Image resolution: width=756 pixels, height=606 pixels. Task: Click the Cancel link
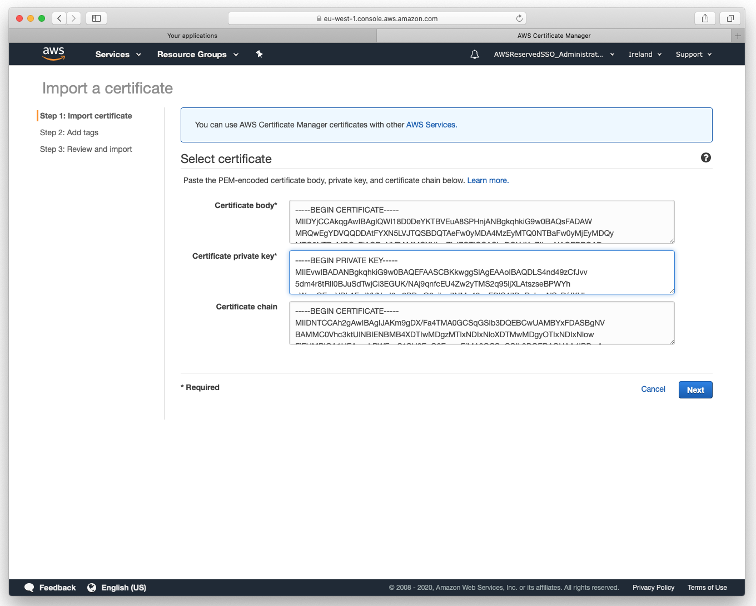tap(653, 389)
